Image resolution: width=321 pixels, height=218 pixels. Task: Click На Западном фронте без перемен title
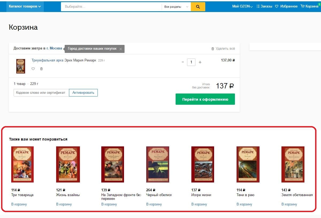pos(121,197)
